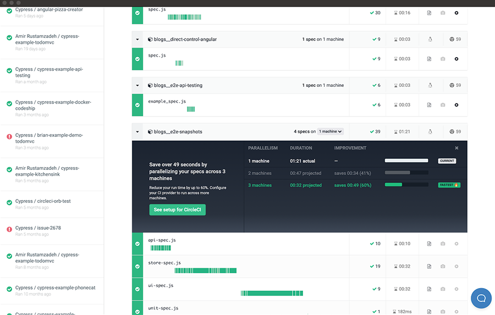
Task: Open the 1 machine dropdown
Action: 330,131
